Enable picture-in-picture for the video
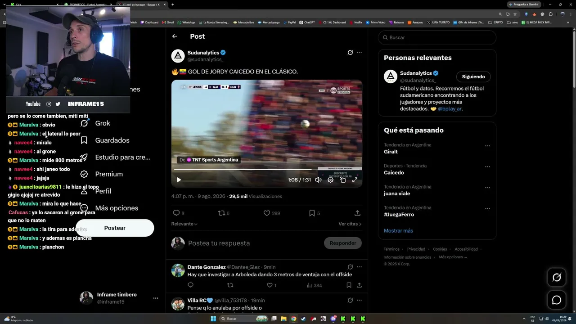Viewport: 576px width, 324px height. 343,180
